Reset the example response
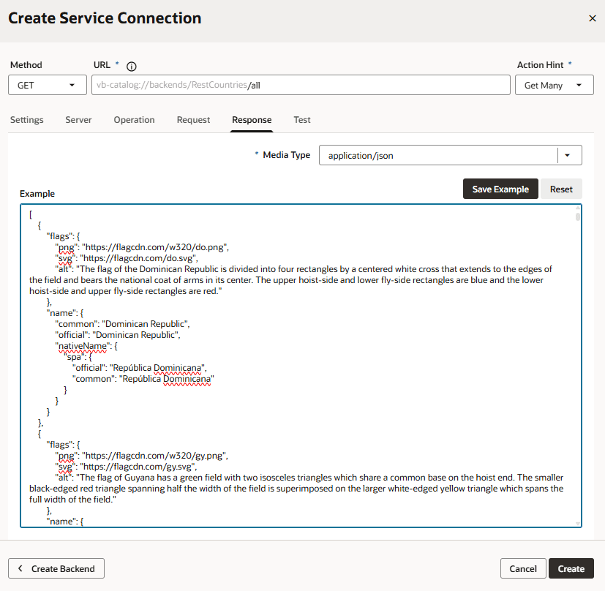Screen dimensions: 605x591 coord(561,189)
